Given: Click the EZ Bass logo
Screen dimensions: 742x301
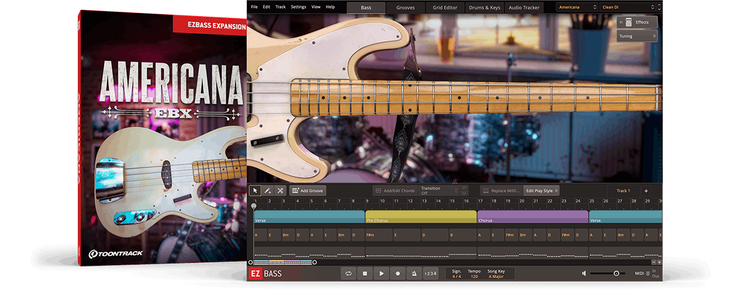Looking at the screenshot, I should click(266, 273).
